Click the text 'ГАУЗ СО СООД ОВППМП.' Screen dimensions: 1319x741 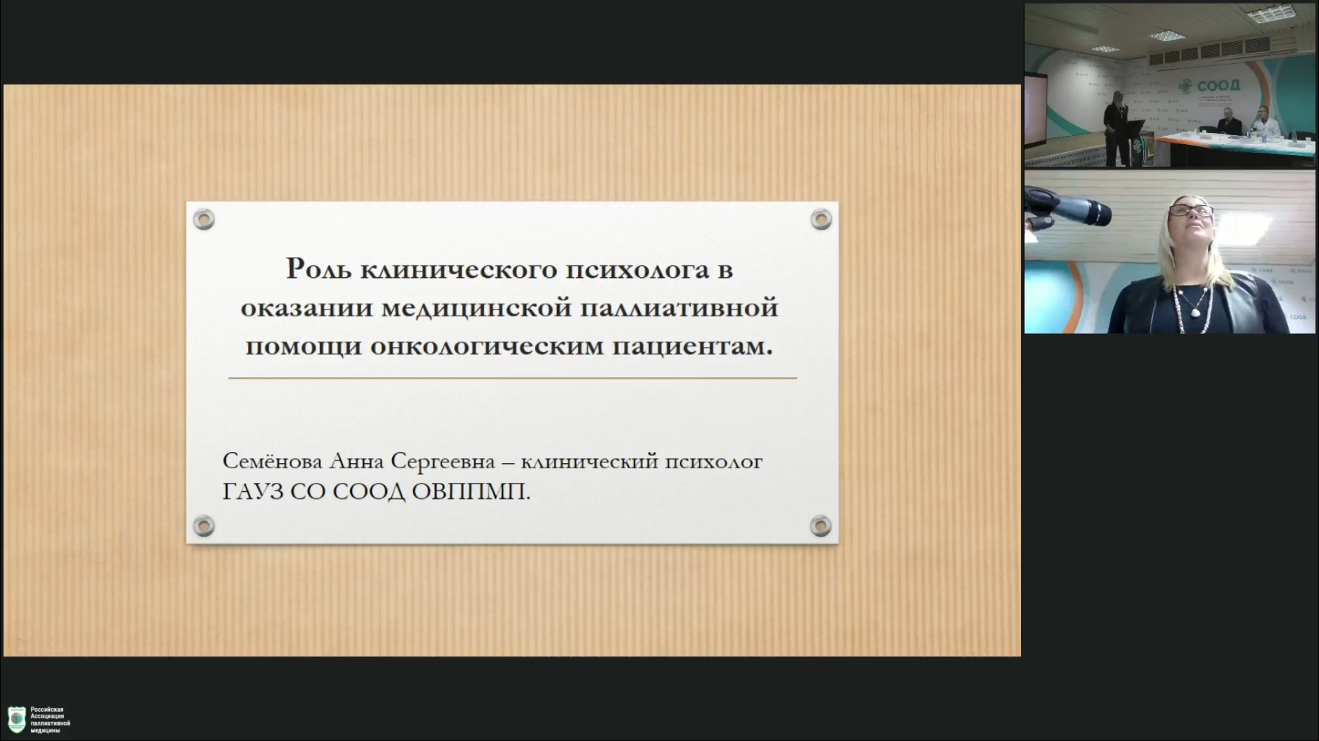coord(376,492)
